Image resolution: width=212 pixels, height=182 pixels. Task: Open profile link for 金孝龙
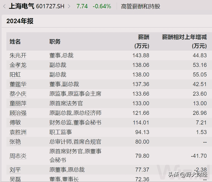click(x=18, y=65)
